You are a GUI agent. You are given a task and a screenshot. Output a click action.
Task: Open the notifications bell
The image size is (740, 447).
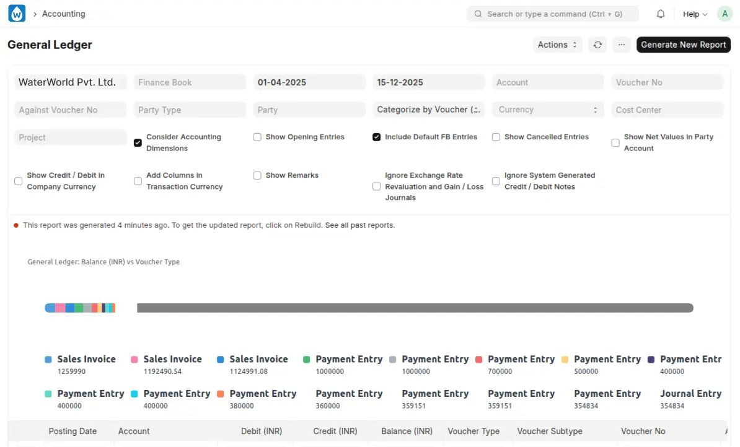pyautogui.click(x=661, y=14)
